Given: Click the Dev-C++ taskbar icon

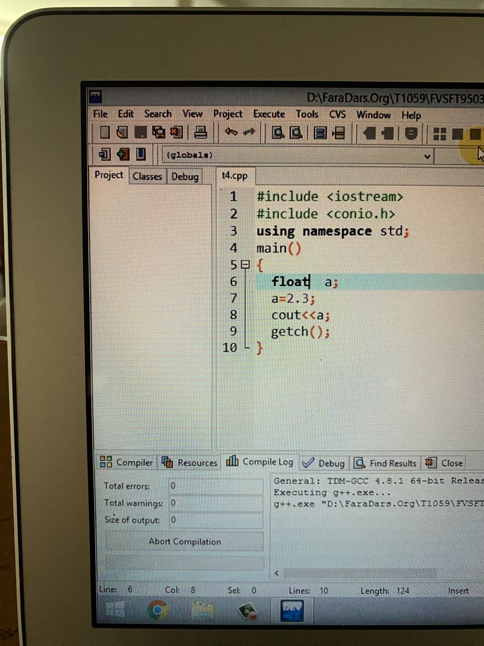Looking at the screenshot, I should (x=292, y=612).
